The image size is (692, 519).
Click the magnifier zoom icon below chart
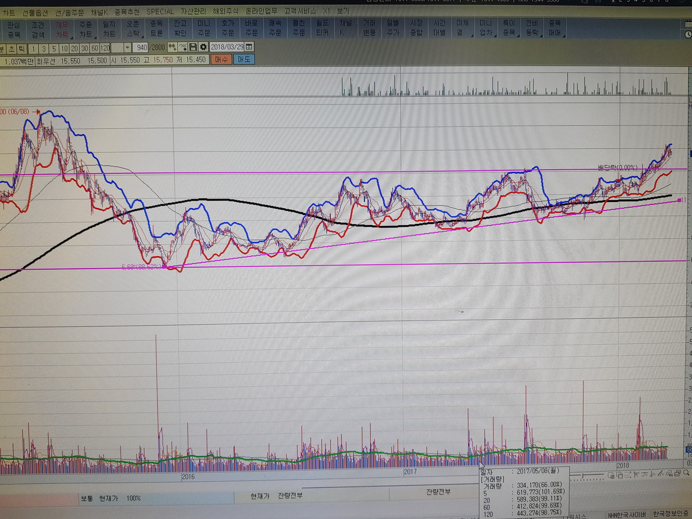686,473
